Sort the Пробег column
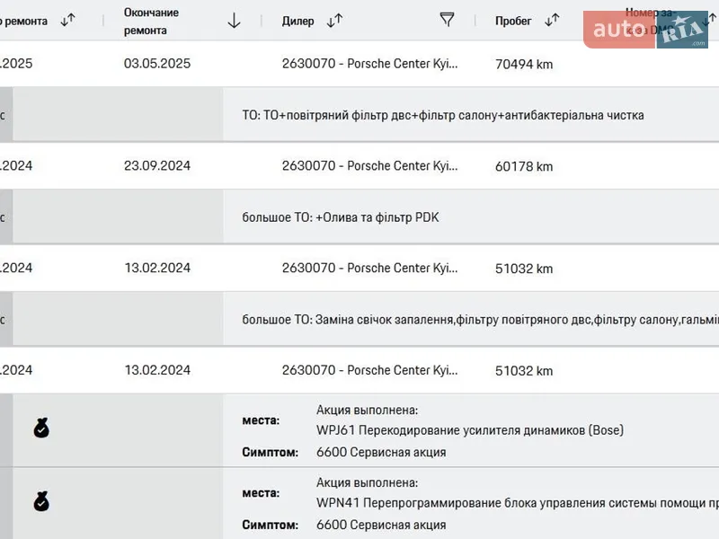The height and width of the screenshot is (539, 719). tap(552, 20)
